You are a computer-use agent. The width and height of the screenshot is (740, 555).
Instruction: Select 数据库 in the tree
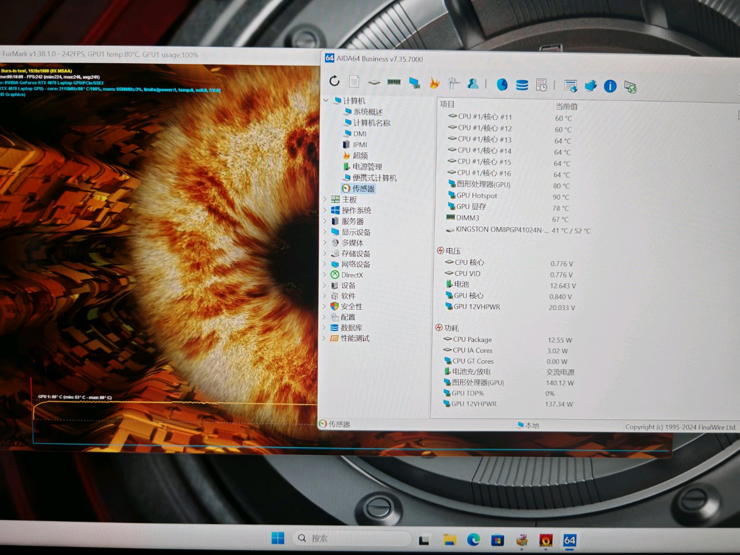click(351, 328)
